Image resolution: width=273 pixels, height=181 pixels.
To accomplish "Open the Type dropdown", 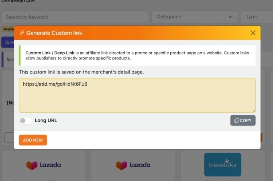I will pos(256,17).
